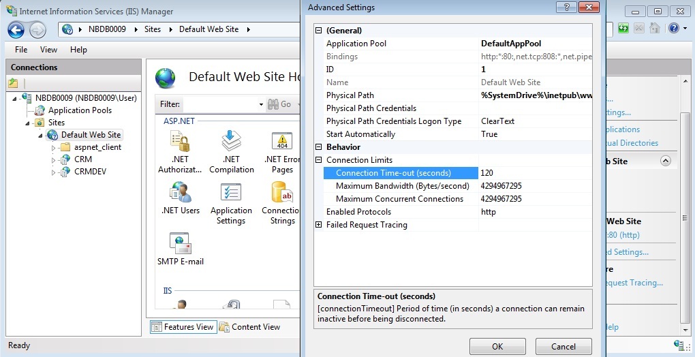695x357 pixels.
Task: Click the Filter text input field
Action: (219, 104)
